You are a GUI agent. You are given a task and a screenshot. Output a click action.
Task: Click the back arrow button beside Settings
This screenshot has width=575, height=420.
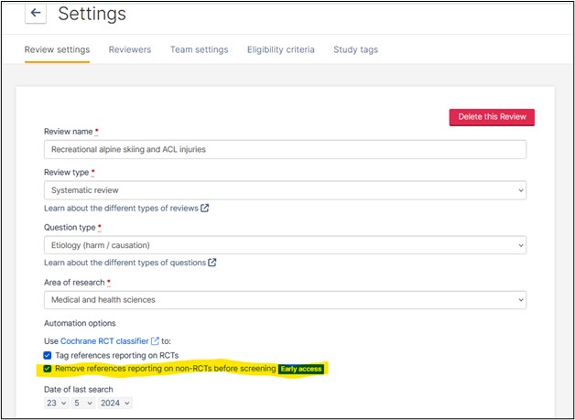[36, 13]
